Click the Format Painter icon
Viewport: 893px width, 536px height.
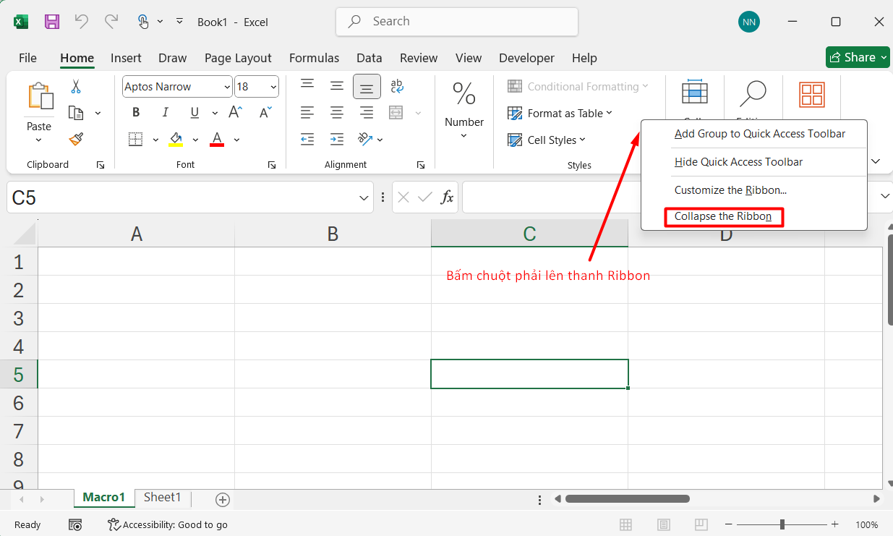(x=75, y=139)
